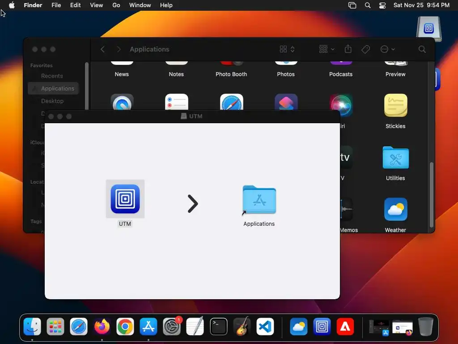
Task: Click the Notes label in Applications
Action: click(176, 74)
